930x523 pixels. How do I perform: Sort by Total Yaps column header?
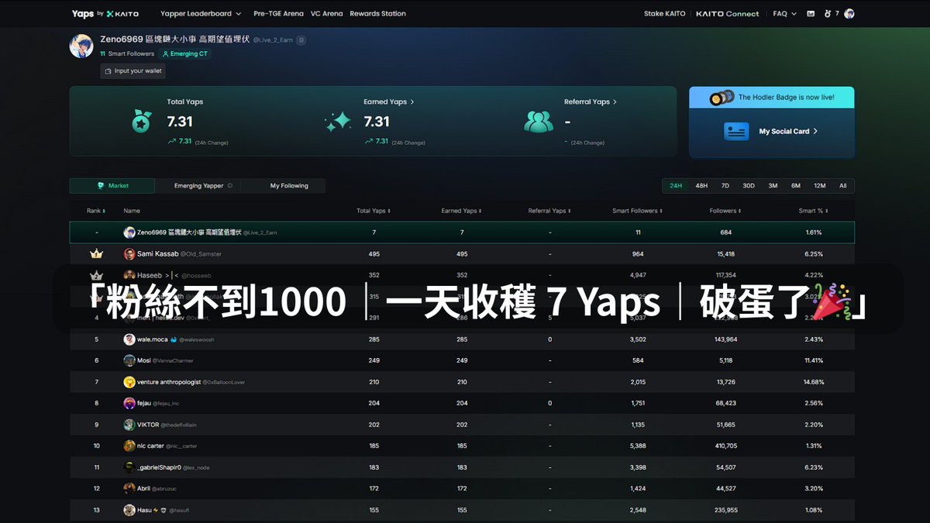[374, 211]
